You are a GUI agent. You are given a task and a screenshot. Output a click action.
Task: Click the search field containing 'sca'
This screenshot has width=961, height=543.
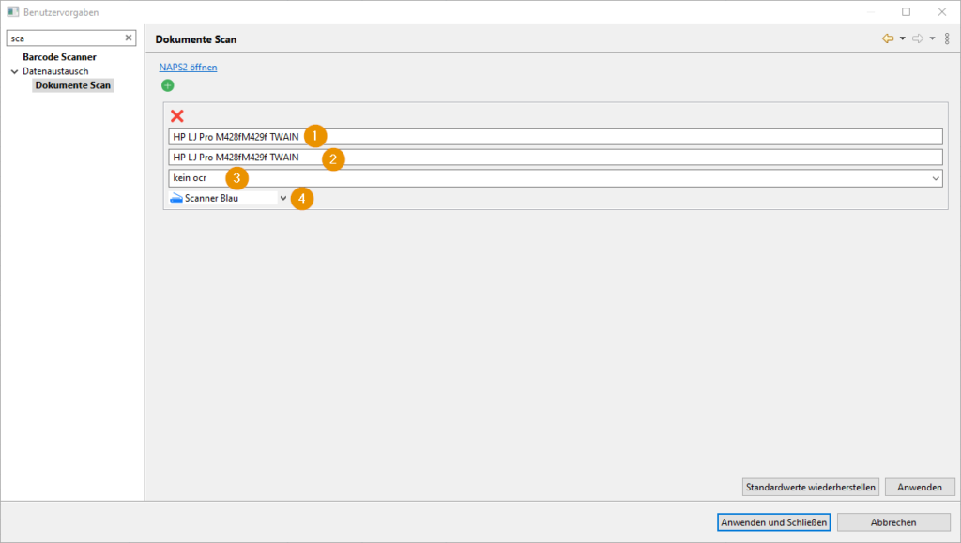point(64,38)
